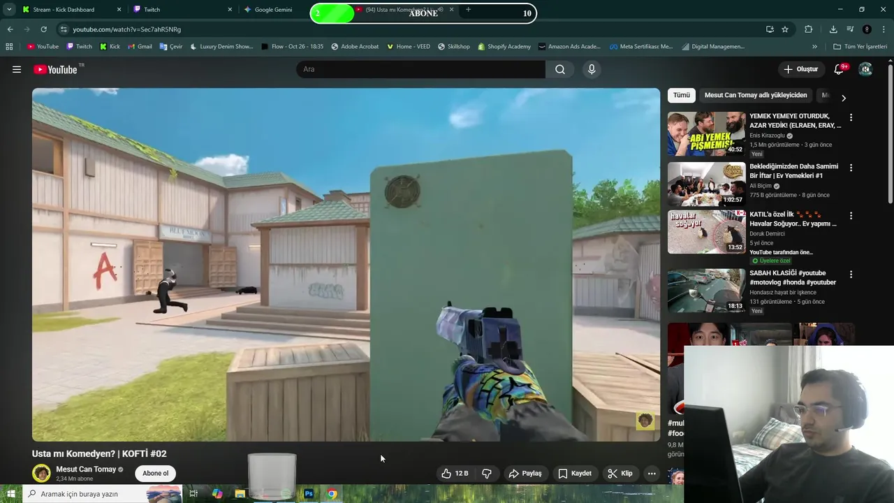
Task: Open YouTube notifications bell
Action: point(840,69)
